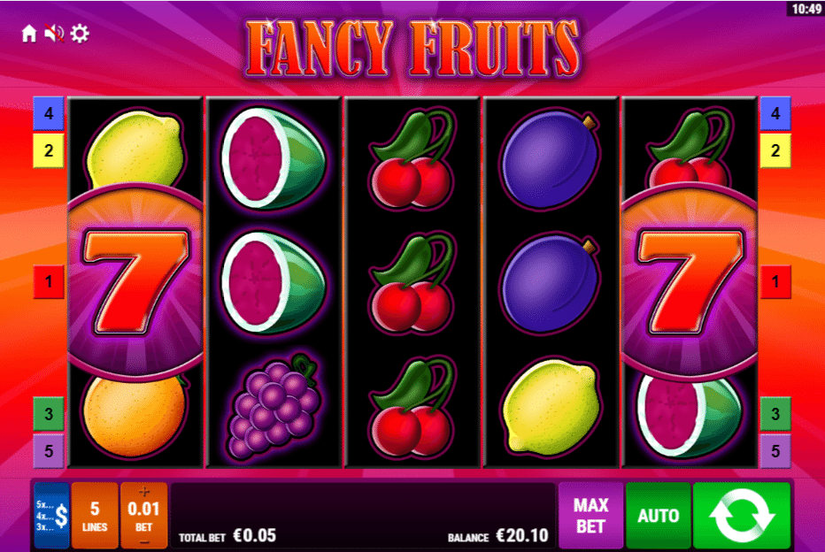The height and width of the screenshot is (552, 825).
Task: Decrease bet with the minus sign
Action: pos(143,541)
